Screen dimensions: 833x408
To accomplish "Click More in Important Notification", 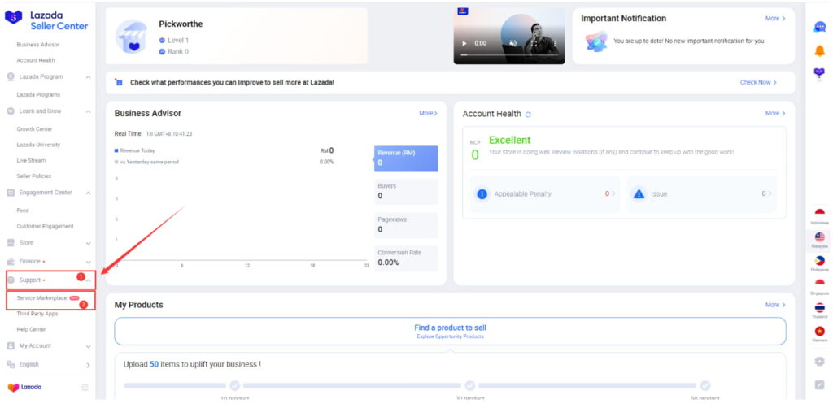I will [775, 19].
